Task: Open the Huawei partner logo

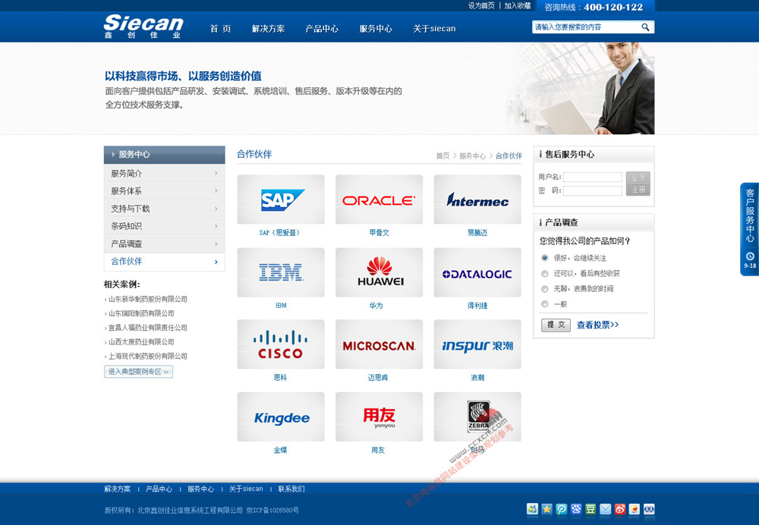Action: (x=379, y=272)
